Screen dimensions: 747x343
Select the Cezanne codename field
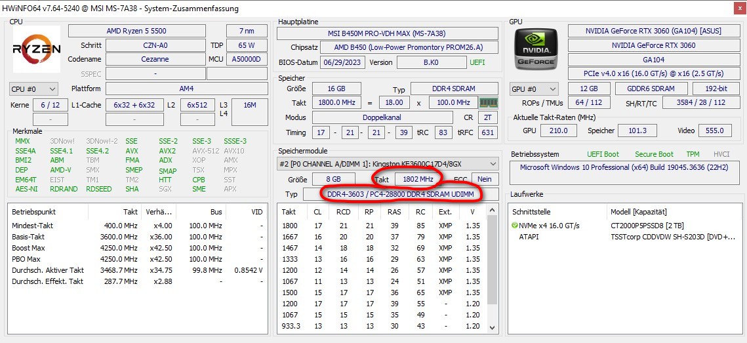pyautogui.click(x=155, y=60)
